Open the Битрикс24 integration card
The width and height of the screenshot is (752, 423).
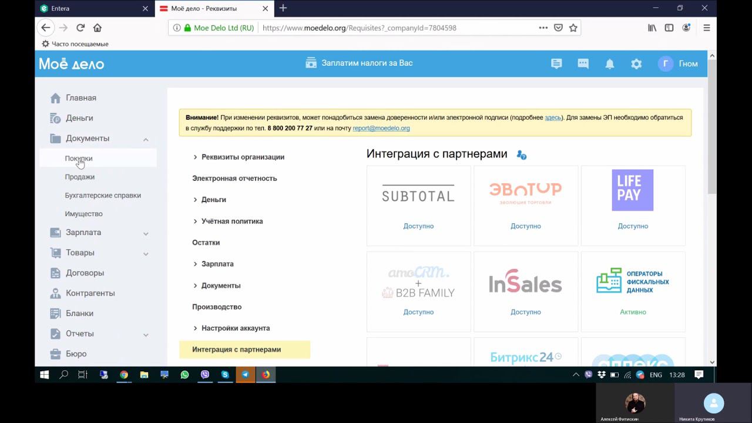[526, 351]
